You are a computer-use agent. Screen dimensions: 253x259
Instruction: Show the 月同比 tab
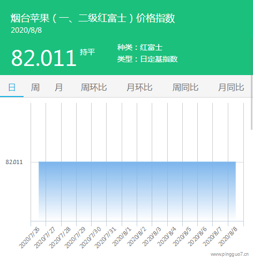pos(231,87)
